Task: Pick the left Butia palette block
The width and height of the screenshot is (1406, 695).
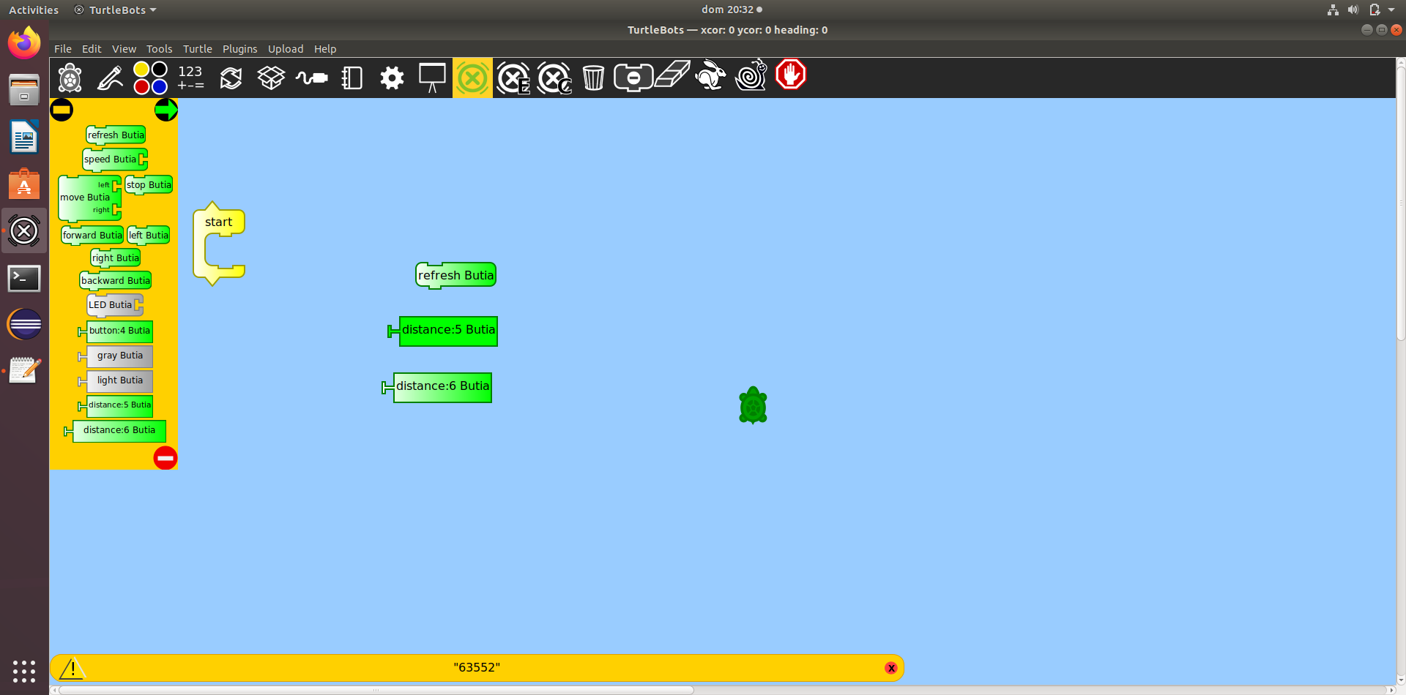Action: [x=149, y=236]
